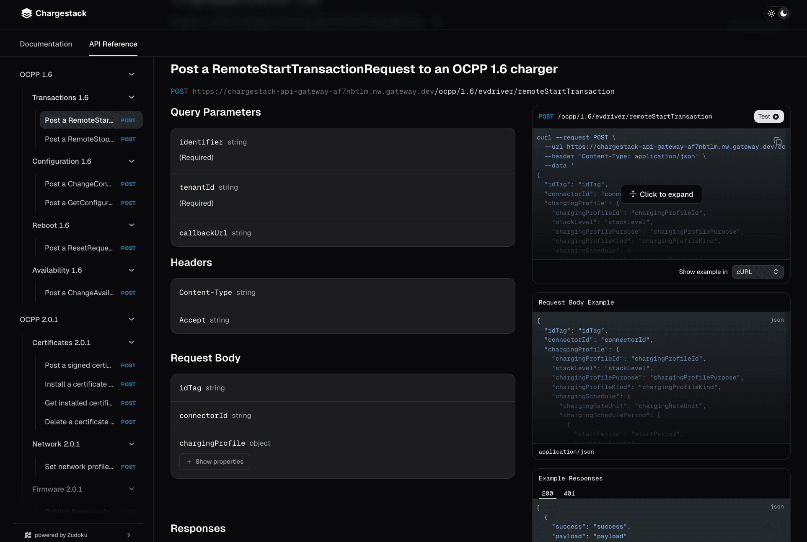Click the Test button
This screenshot has width=807, height=542.
768,116
